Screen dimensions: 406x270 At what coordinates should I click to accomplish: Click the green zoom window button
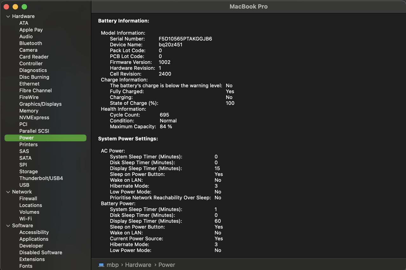tap(24, 7)
